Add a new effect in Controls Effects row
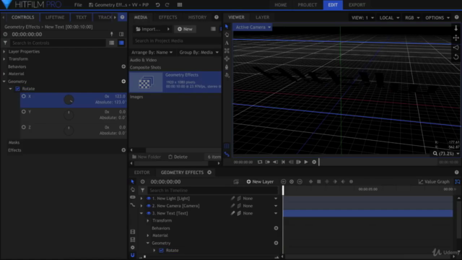 coord(123,150)
